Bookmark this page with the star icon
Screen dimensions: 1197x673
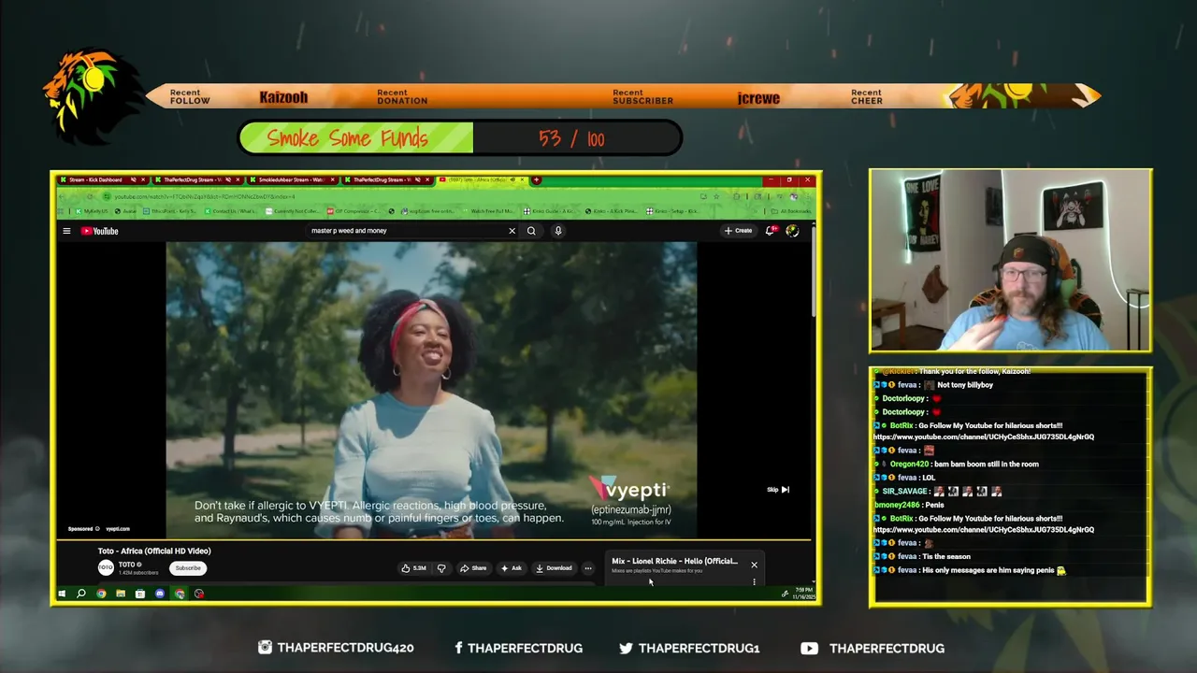pyautogui.click(x=716, y=196)
